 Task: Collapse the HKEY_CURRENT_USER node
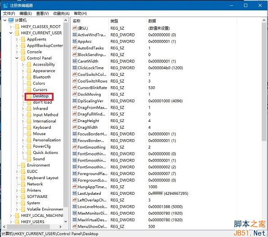tap(11, 33)
